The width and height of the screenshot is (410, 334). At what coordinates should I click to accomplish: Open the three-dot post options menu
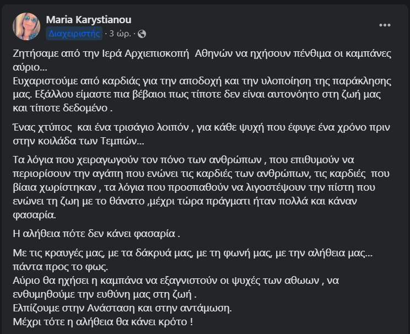point(385,25)
